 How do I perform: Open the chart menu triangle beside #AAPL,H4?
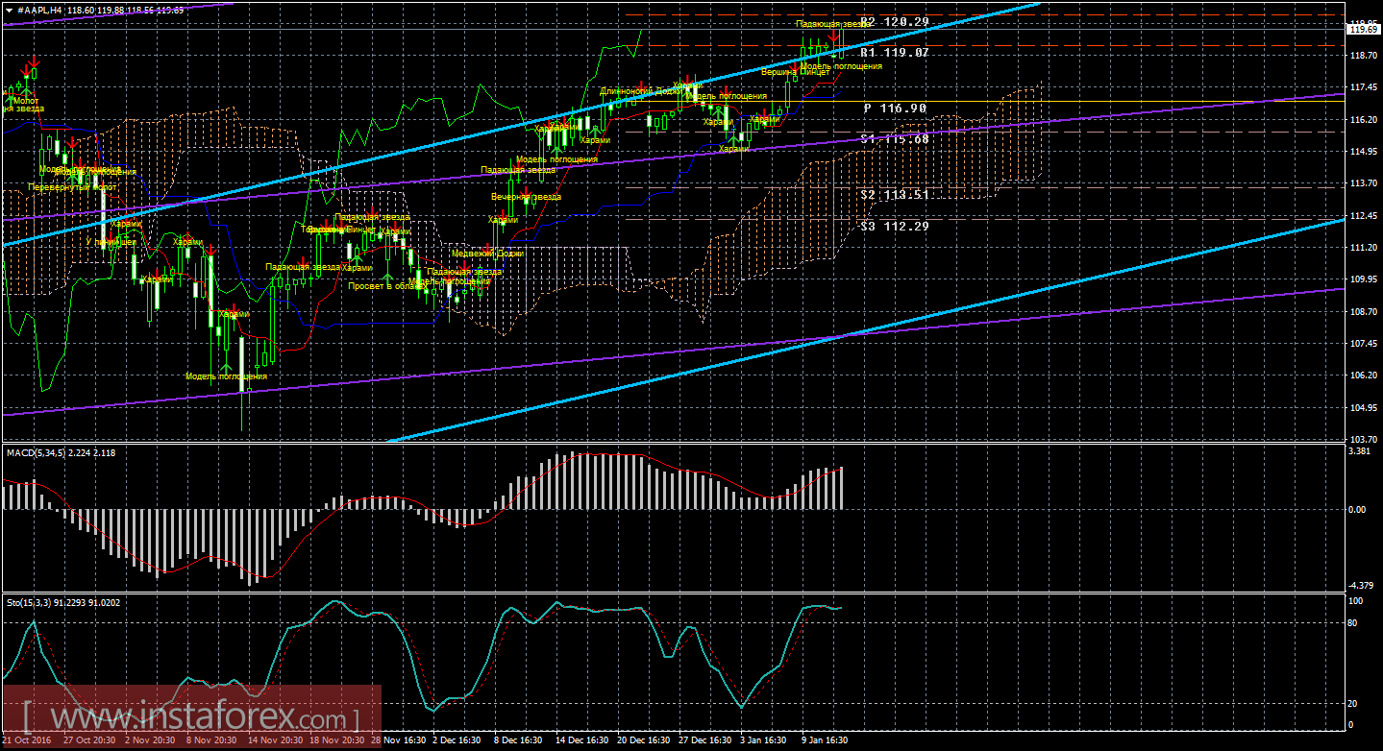(10, 9)
